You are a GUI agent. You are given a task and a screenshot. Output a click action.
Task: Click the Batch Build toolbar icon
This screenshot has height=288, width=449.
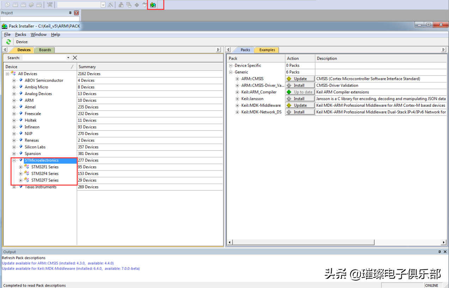click(x=31, y=5)
